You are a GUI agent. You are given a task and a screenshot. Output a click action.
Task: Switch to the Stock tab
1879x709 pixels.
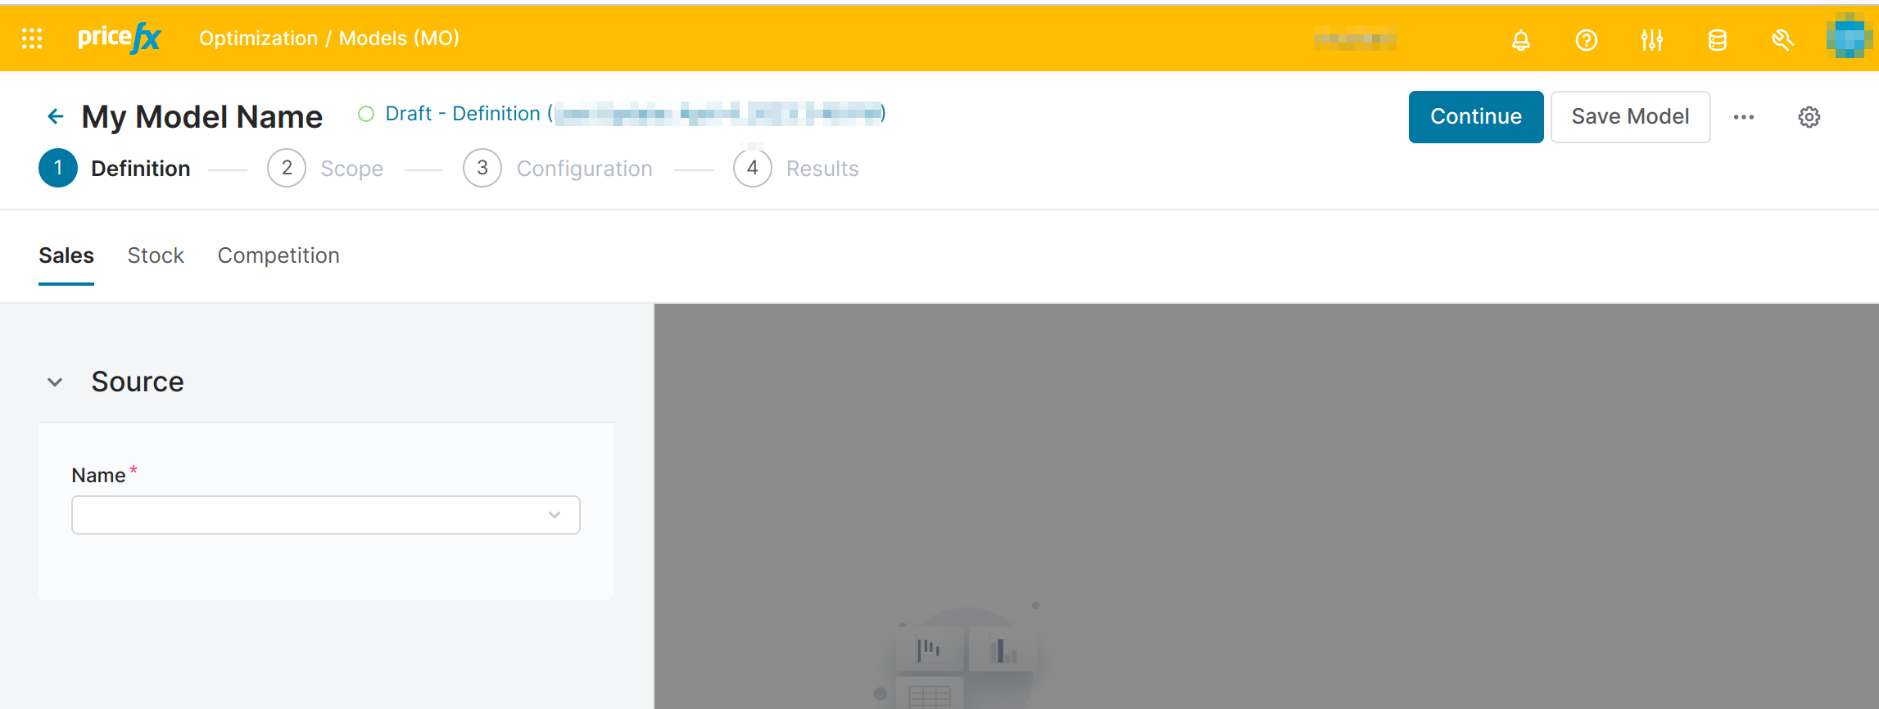pyautogui.click(x=156, y=255)
